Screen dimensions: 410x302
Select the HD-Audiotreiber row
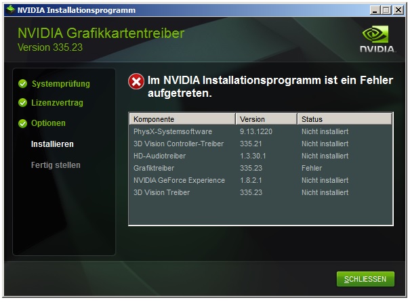[x=261, y=156]
